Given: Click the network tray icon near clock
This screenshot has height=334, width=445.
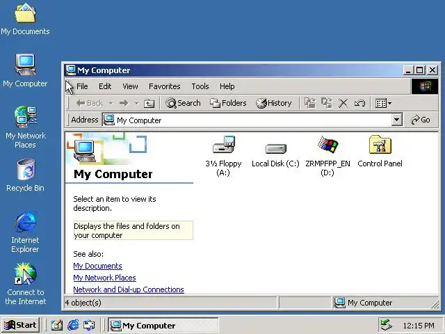Looking at the screenshot, I should 387,325.
